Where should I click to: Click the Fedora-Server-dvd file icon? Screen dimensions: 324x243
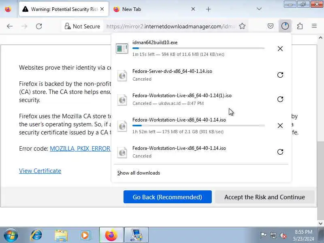pos(122,75)
